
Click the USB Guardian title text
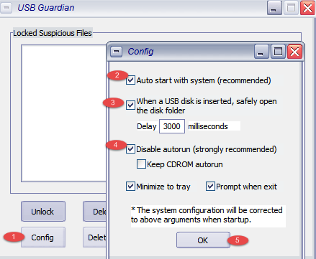click(x=46, y=8)
